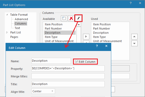Click the Available list scrollbar up arrow
Image resolution: width=145 pixels, height=97 pixels.
[79, 24]
